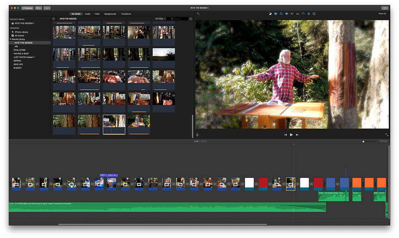
Task: Click the playhead marker above the timeline
Action: coord(294,144)
